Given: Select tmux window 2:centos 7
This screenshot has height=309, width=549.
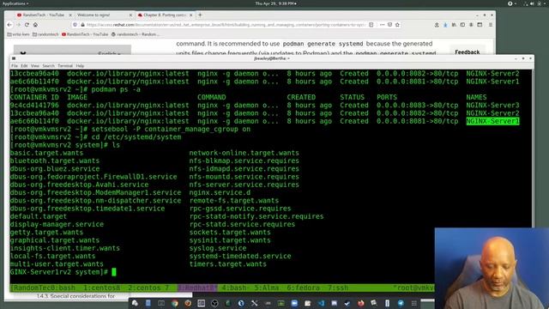Looking at the screenshot, I should [x=148, y=288].
